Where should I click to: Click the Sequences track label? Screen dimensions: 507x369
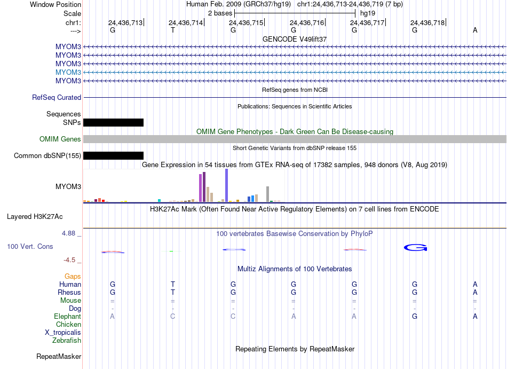coord(64,114)
